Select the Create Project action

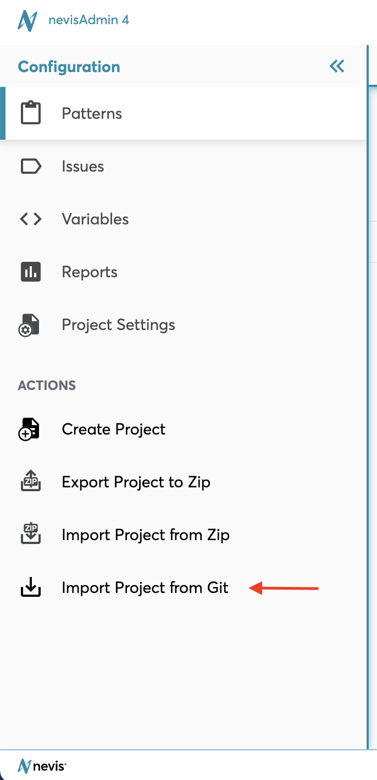113,430
